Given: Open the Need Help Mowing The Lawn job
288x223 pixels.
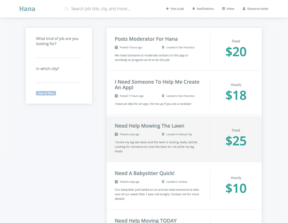Looking at the screenshot, I should (x=149, y=126).
